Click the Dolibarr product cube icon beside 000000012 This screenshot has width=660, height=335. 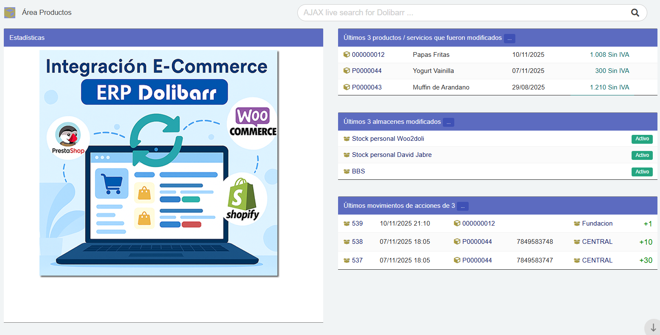coord(346,54)
